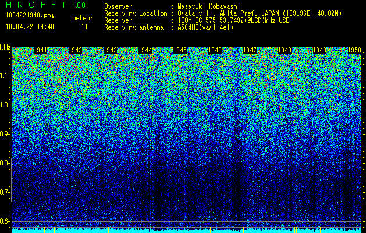Click the version number 1.0.0
Viewport: 366px width, 233px height.
pyautogui.click(x=79, y=5)
